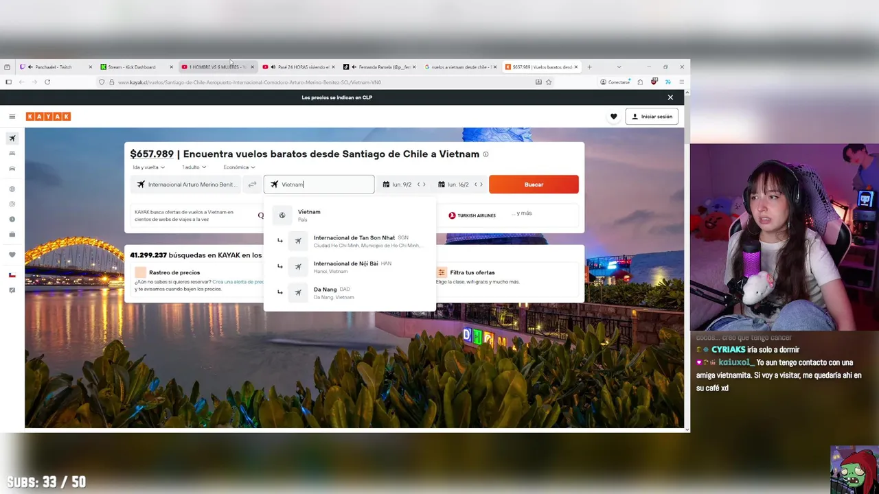Close the Kick Dashboard tab

(171, 67)
